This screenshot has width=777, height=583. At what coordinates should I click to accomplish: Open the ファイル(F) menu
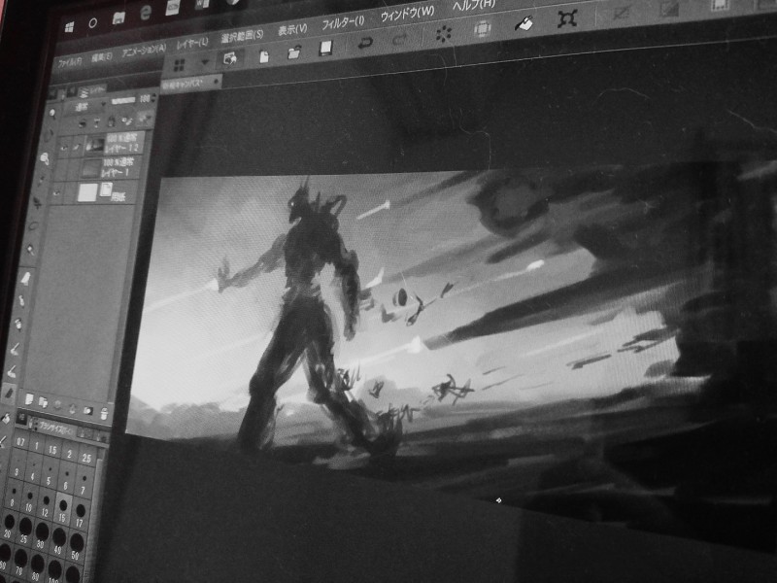69,62
